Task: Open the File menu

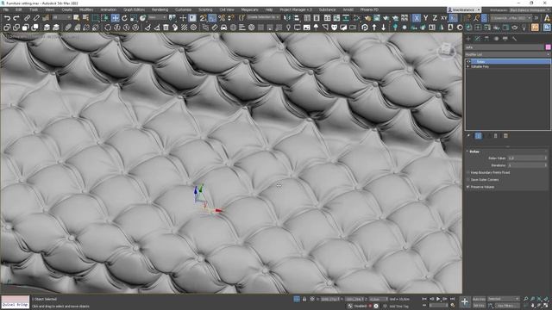Action: pyautogui.click(x=6, y=9)
